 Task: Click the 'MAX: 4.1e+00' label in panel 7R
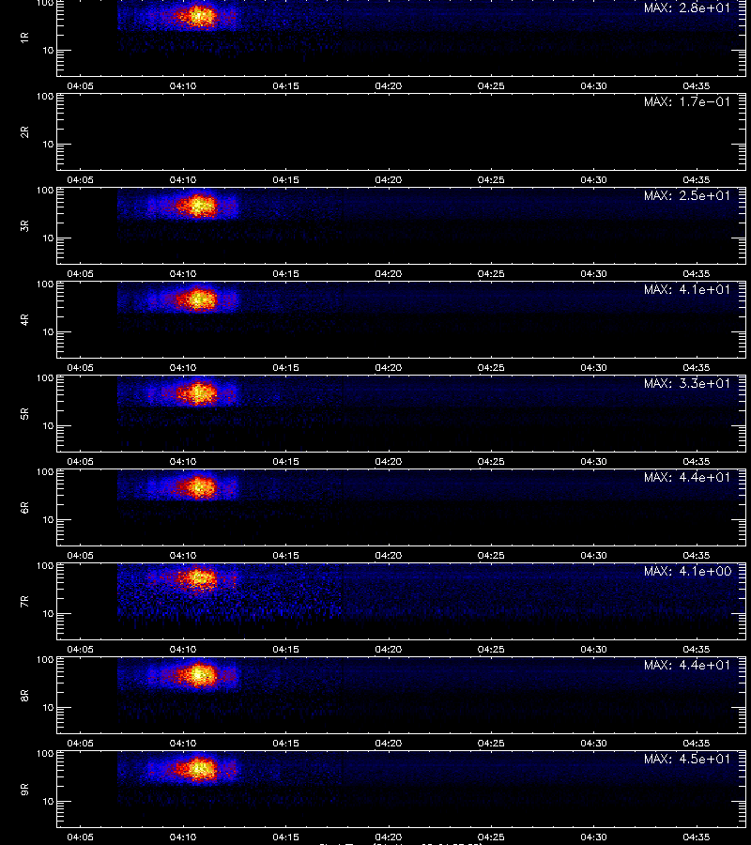[x=687, y=571]
